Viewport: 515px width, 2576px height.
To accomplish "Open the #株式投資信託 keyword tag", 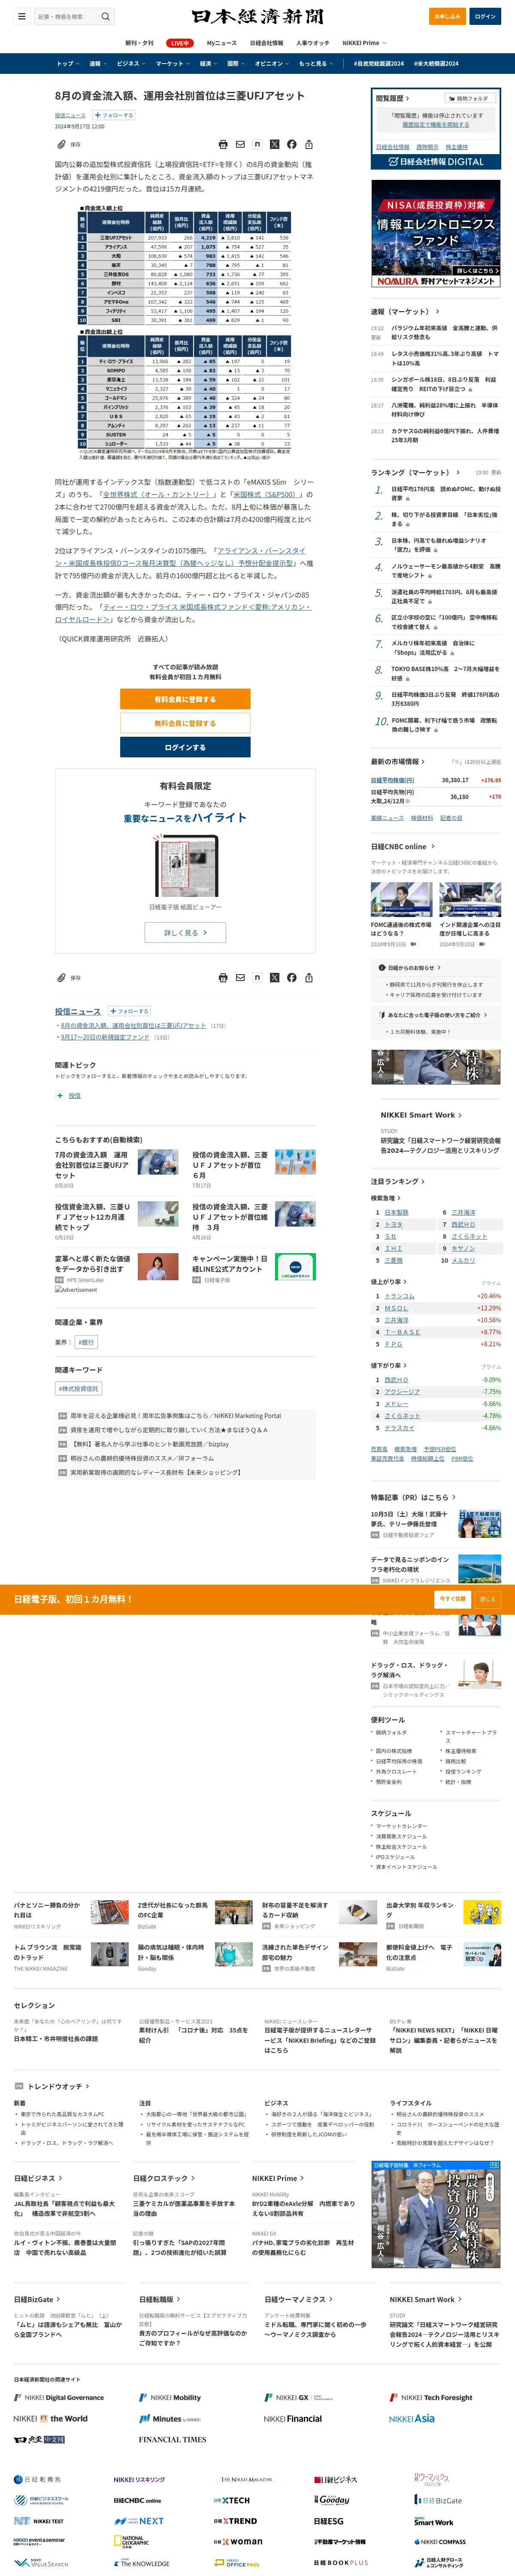I will pyautogui.click(x=78, y=1389).
